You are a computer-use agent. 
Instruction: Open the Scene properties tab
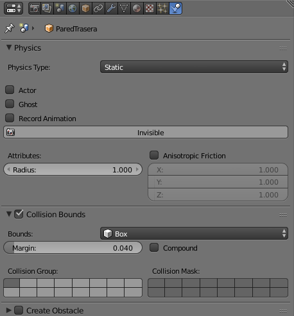(x=60, y=8)
